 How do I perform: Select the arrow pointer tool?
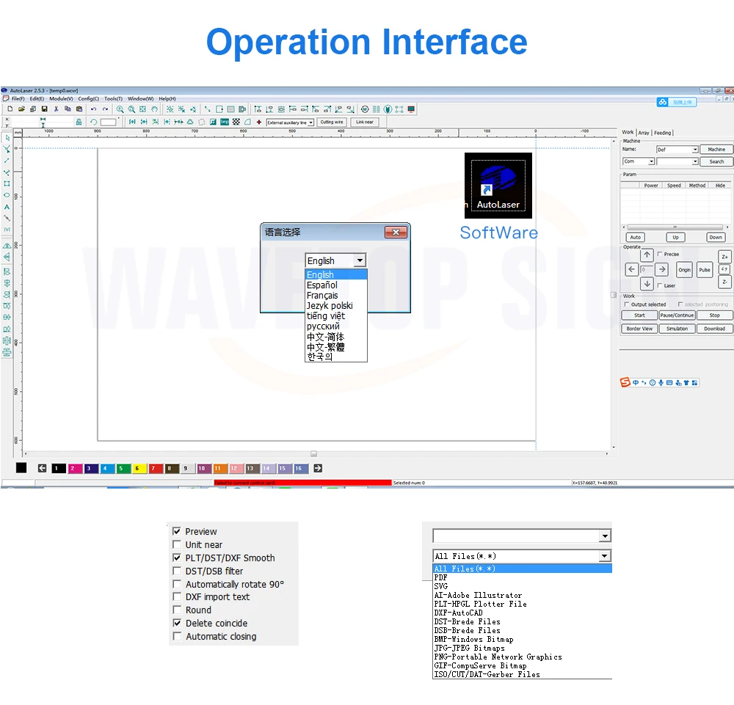[7, 138]
